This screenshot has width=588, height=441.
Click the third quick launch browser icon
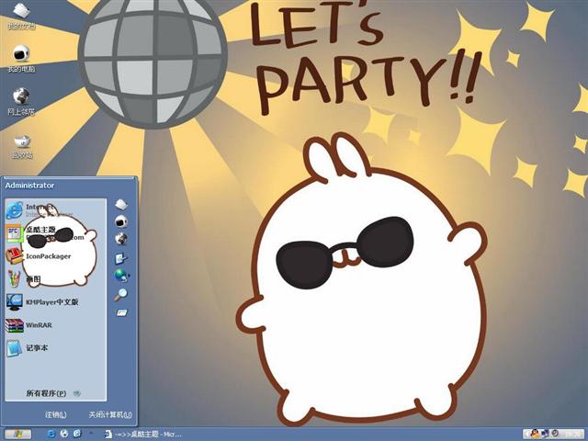[77, 434]
